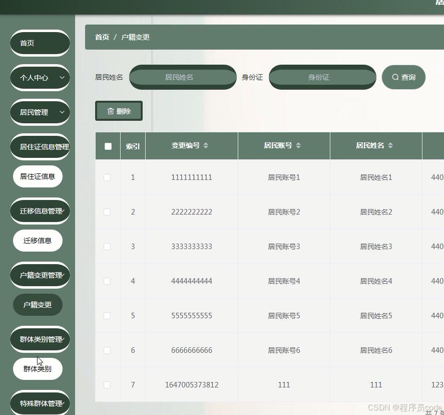Click the 索引 column header
Viewport: 444px width, 415px height.
(133, 146)
